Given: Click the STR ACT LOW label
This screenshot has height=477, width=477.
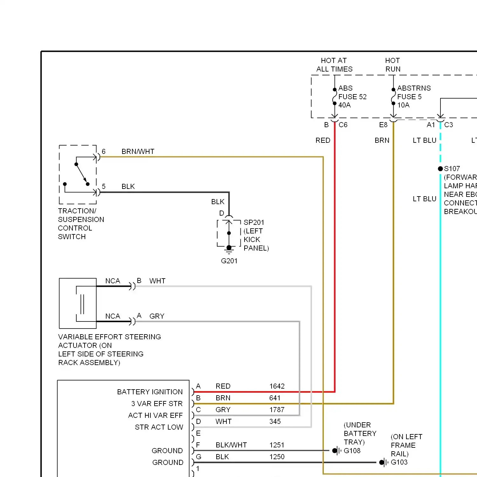Looking at the screenshot, I should click(x=159, y=427).
